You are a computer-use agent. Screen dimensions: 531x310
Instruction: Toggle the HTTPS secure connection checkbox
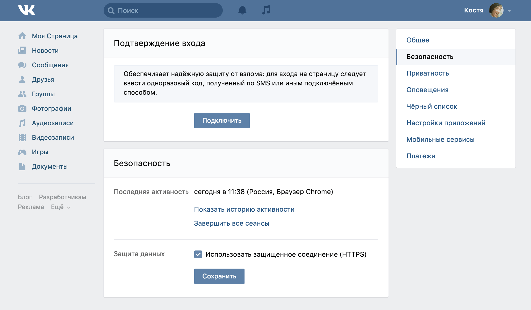[198, 254]
